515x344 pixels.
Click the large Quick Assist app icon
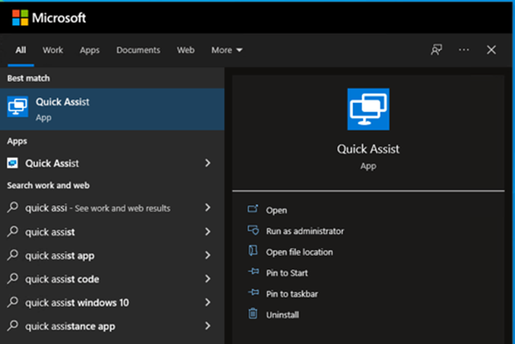click(368, 109)
